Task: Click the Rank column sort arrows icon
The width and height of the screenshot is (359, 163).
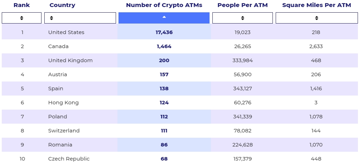Action: tap(21, 18)
